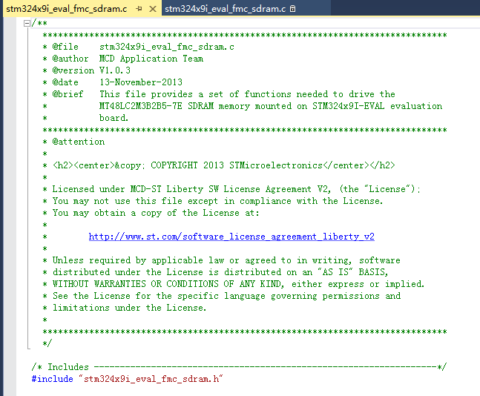Close the active file tab
The height and width of the screenshot is (396, 480).
point(153,9)
